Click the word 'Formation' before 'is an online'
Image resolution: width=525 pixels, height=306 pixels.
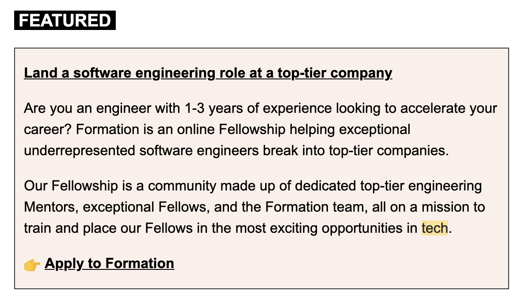click(107, 129)
